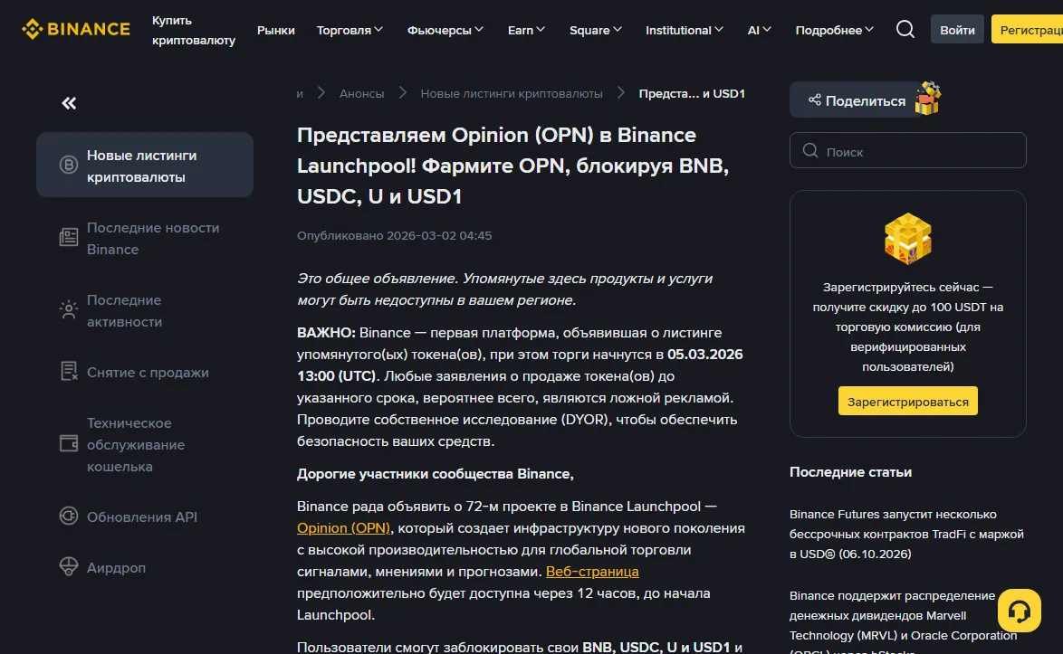Expand the Square dropdown menu
Viewport: 1063px width, 654px height.
click(x=595, y=30)
